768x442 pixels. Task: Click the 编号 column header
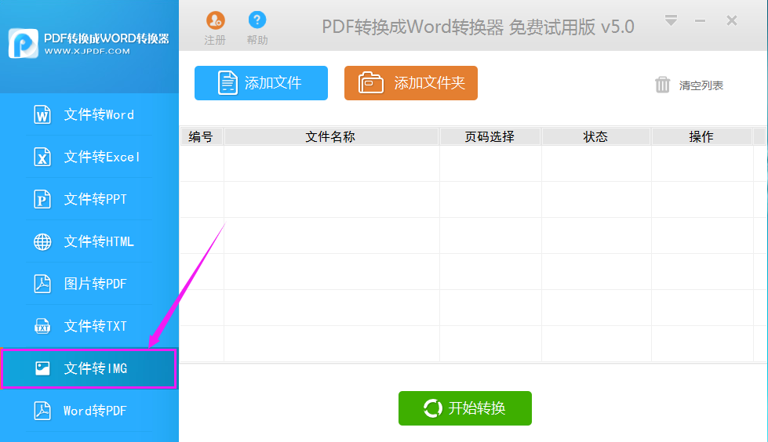pos(201,136)
